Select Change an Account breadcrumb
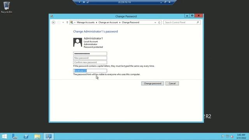Viewport: 249px width, 140px height. click(108, 23)
